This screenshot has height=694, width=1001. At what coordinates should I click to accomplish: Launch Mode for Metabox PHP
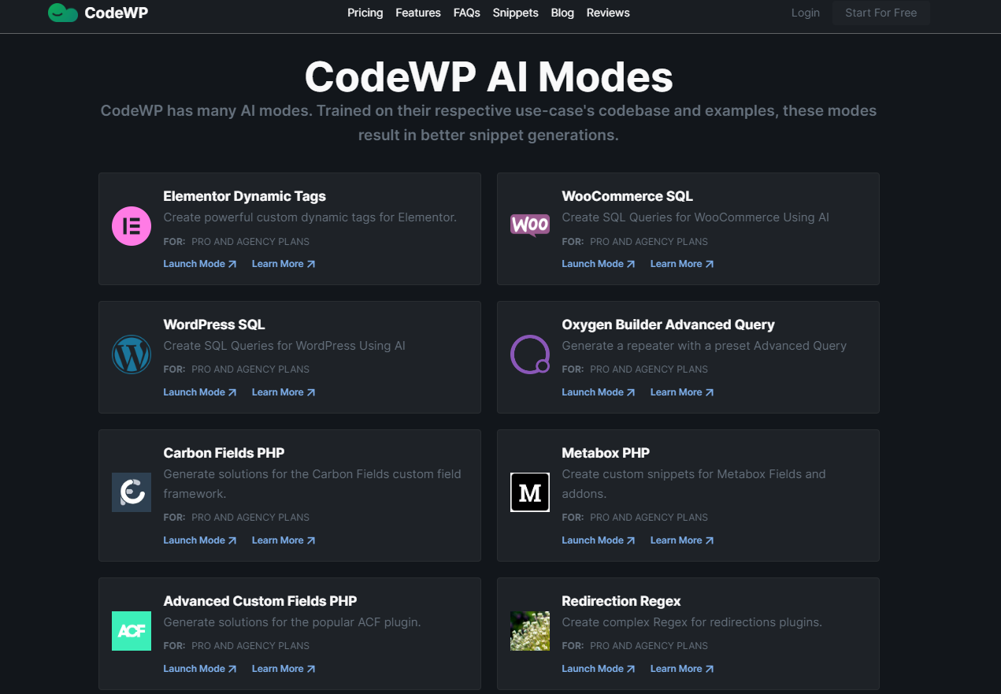tap(599, 540)
